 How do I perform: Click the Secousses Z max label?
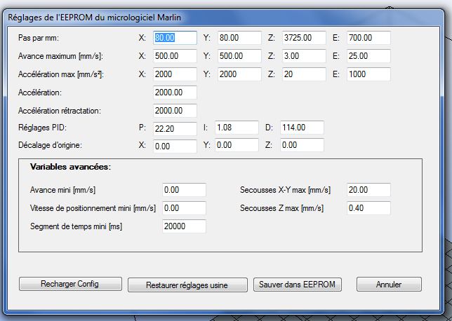pyautogui.click(x=282, y=208)
